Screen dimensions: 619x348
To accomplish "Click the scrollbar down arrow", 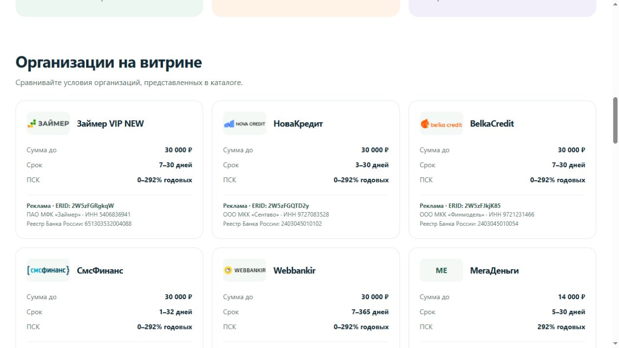I will (615, 344).
